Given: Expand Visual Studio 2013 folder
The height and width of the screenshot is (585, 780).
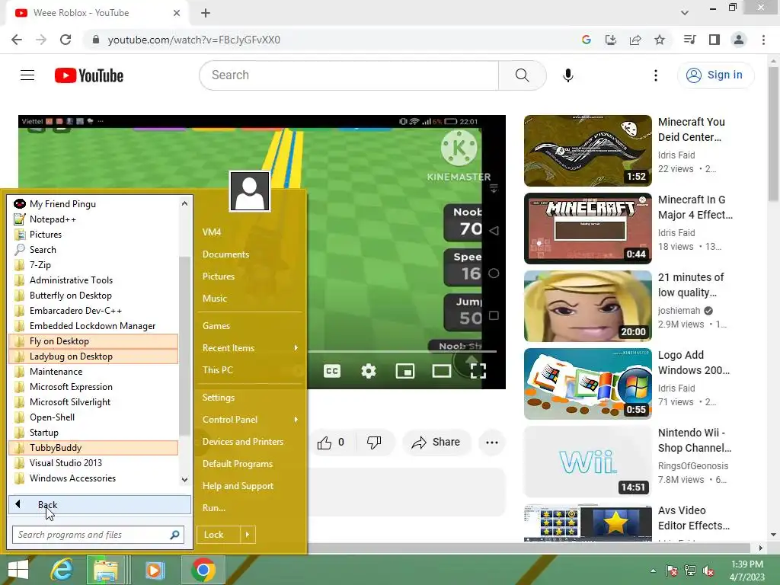Looking at the screenshot, I should pyautogui.click(x=94, y=462).
